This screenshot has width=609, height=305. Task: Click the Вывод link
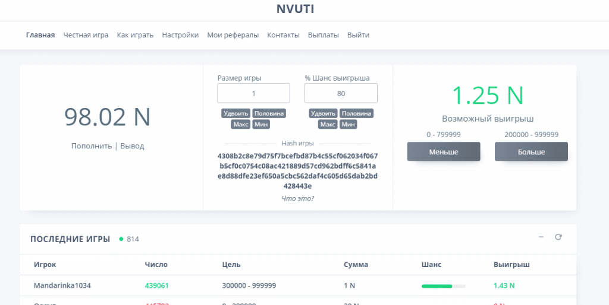[132, 146]
